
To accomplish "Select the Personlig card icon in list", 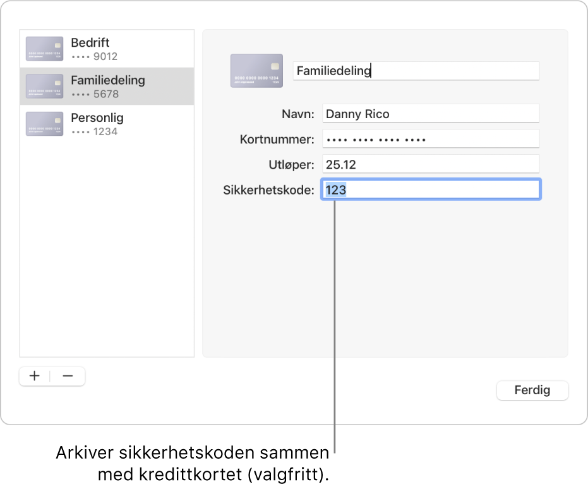I will 44,124.
